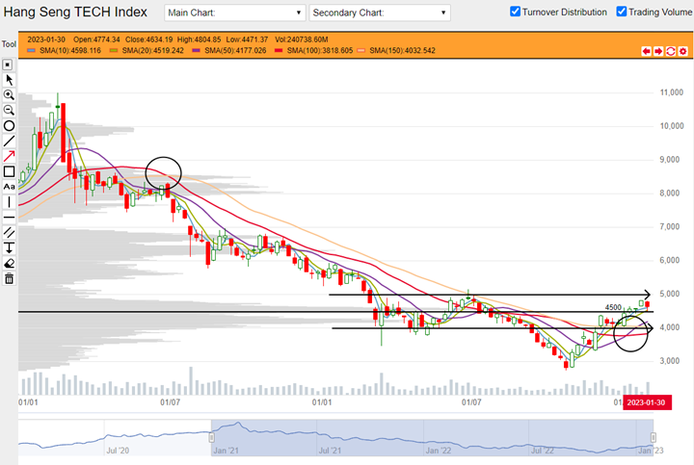Open chart settings via red gear icon
The height and width of the screenshot is (465, 694).
[x=683, y=51]
